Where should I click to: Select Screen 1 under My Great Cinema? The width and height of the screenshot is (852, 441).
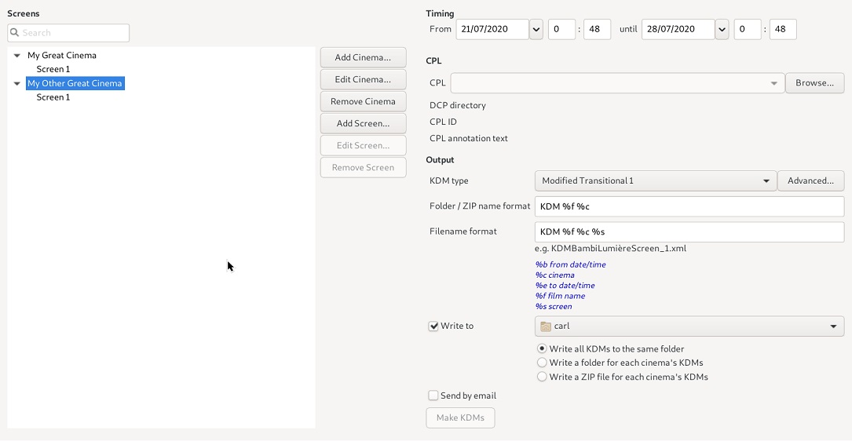(53, 69)
